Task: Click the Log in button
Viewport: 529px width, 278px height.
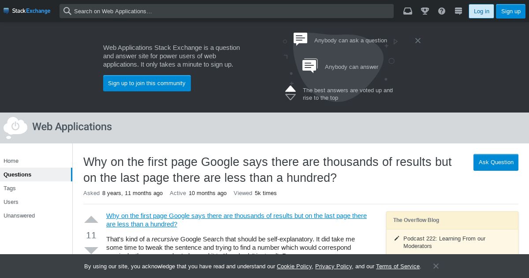Action: click(x=481, y=11)
